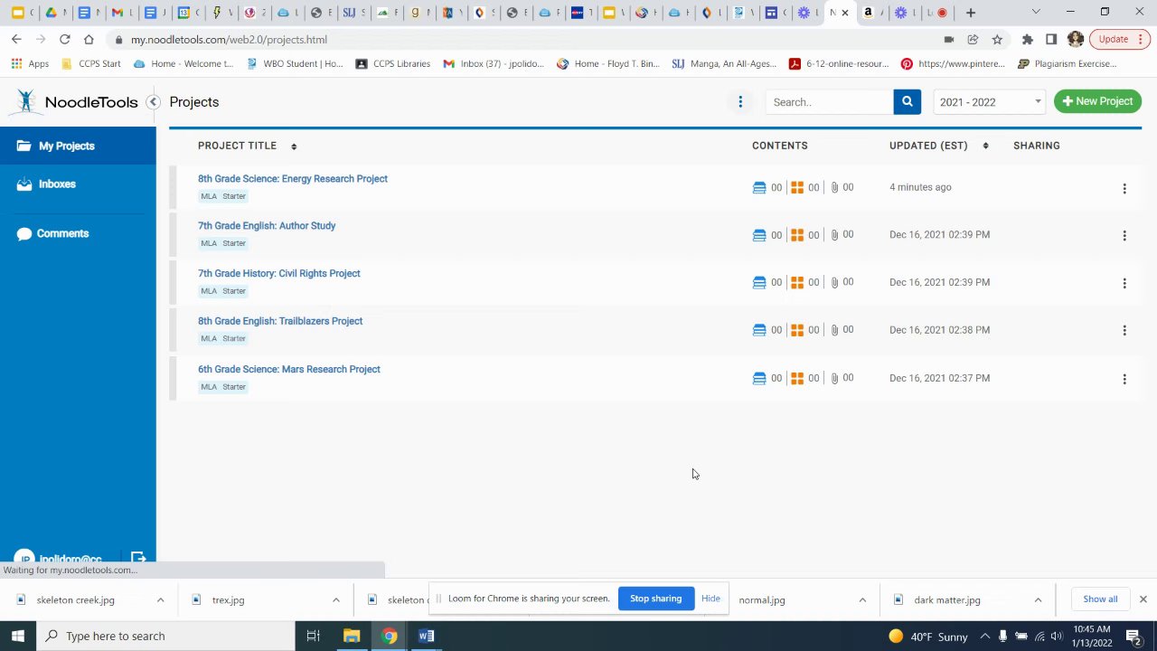Go back with browser back arrow
Screen dimensions: 1157x651
[16, 40]
